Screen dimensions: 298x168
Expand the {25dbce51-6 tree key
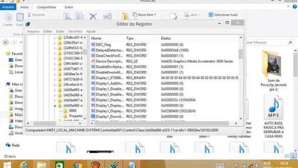(x=55, y=37)
